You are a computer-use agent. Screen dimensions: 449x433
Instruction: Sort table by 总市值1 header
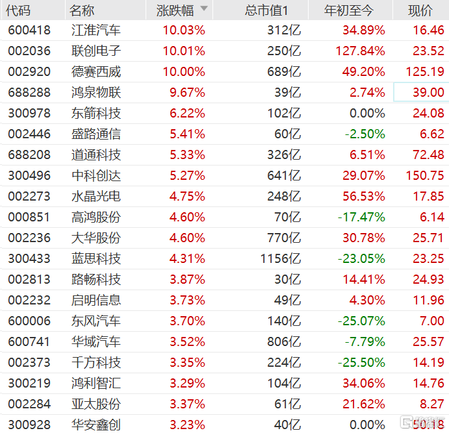tap(266, 10)
